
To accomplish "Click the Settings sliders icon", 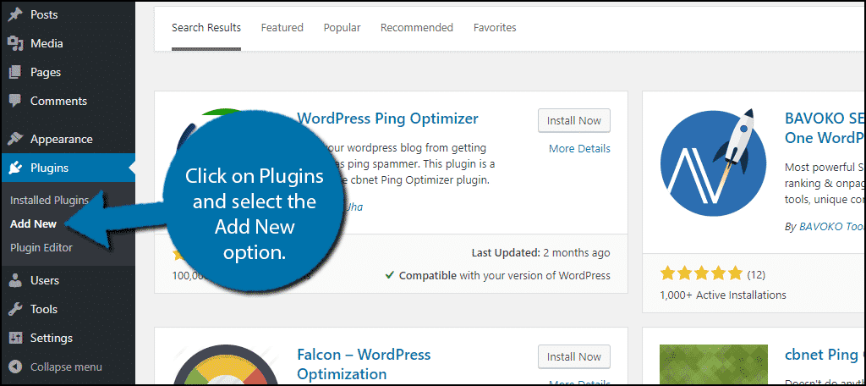I will coord(16,338).
